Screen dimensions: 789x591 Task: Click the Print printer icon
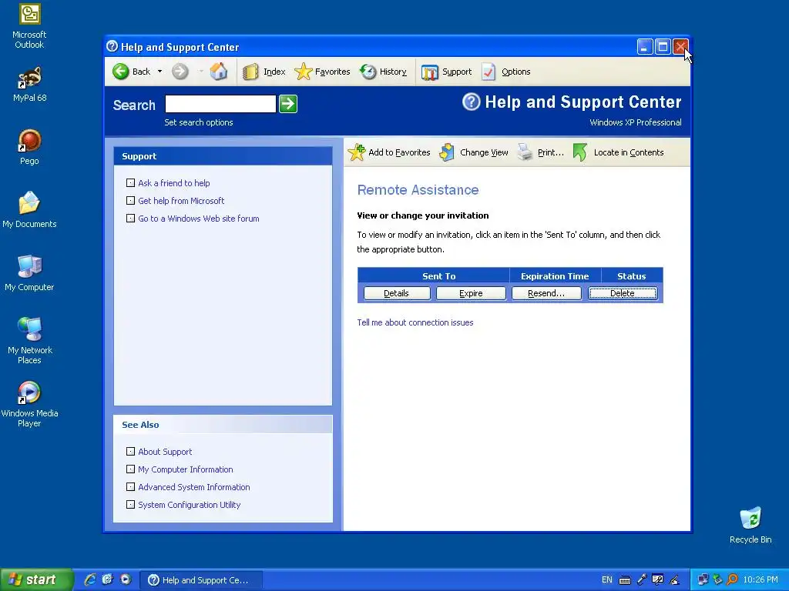(525, 152)
